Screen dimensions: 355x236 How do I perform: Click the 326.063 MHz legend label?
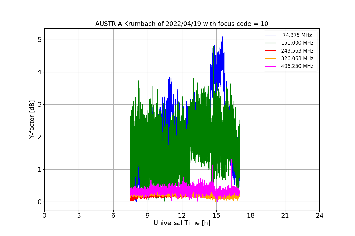tap(297, 58)
